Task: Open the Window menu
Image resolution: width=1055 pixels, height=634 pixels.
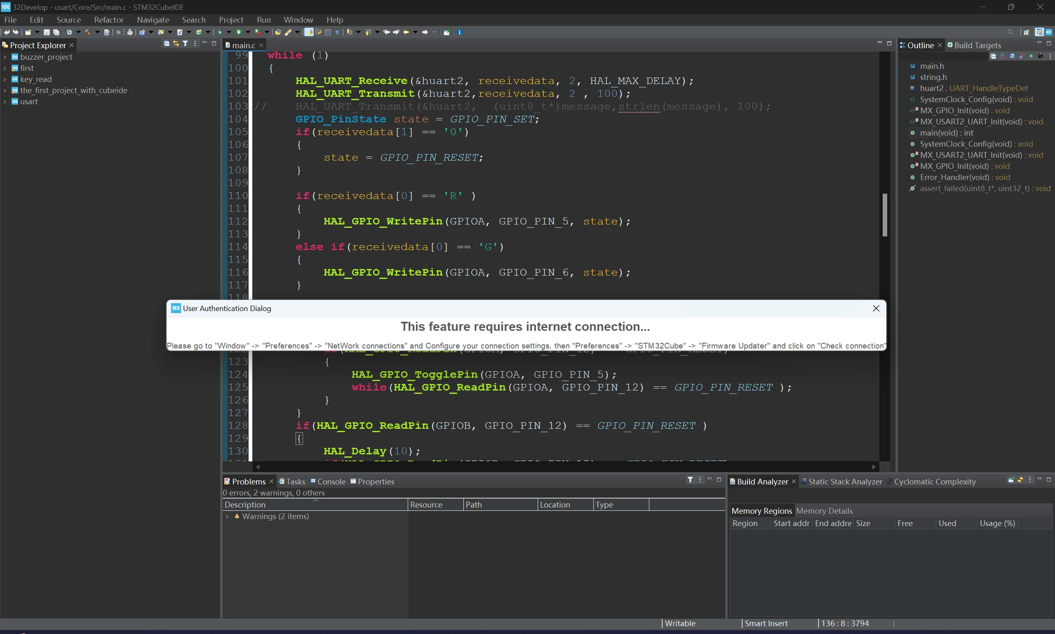Action: pyautogui.click(x=298, y=20)
